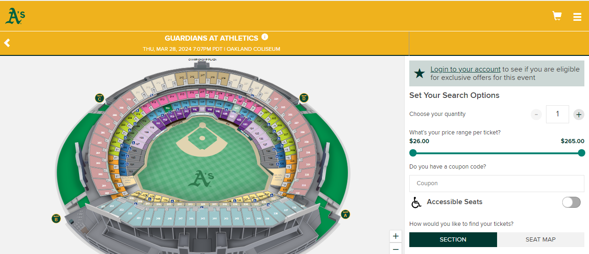Go back using the left arrow
The image size is (589, 254).
click(x=7, y=43)
